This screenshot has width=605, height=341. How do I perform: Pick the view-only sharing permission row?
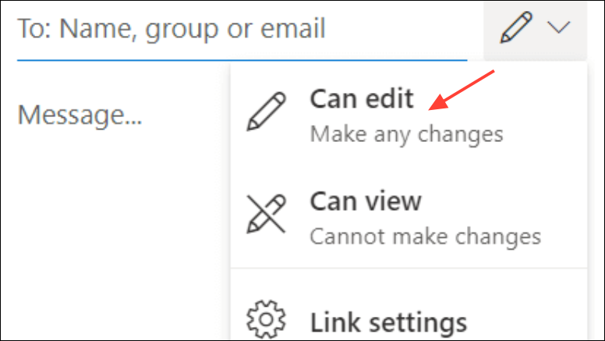(409, 218)
